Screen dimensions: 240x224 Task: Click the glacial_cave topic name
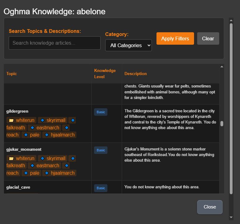18,187
